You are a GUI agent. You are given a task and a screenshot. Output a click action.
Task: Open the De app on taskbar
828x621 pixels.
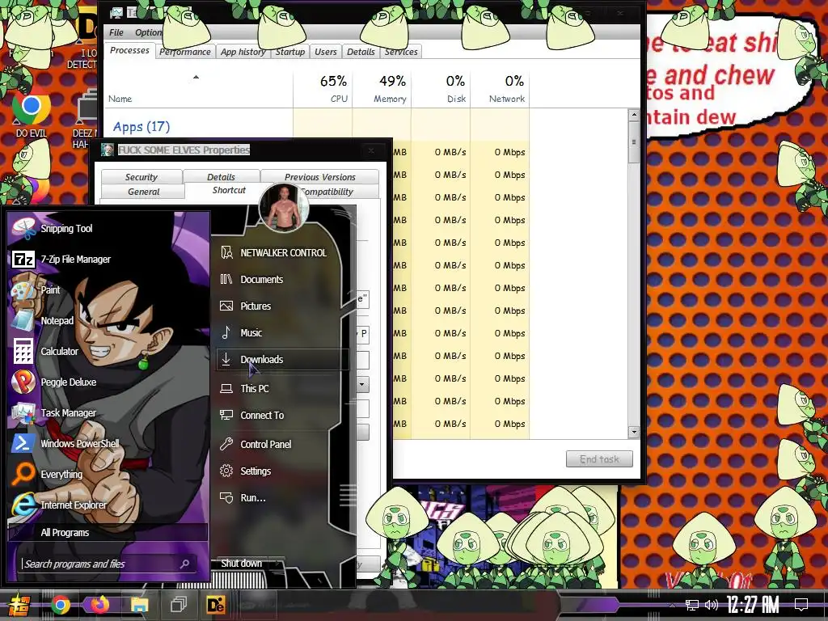click(x=215, y=605)
